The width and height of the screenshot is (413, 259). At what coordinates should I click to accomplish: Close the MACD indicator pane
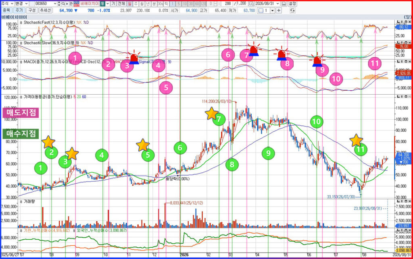click(409, 61)
